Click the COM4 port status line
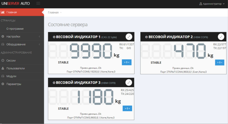The height and width of the screenshot is (124, 228). point(183,72)
